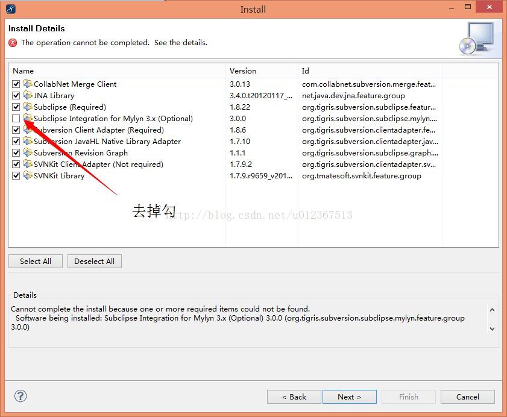Click the SVNKit Client Adapter feature icon
Viewport: 507px width, 417px height.
[28, 165]
